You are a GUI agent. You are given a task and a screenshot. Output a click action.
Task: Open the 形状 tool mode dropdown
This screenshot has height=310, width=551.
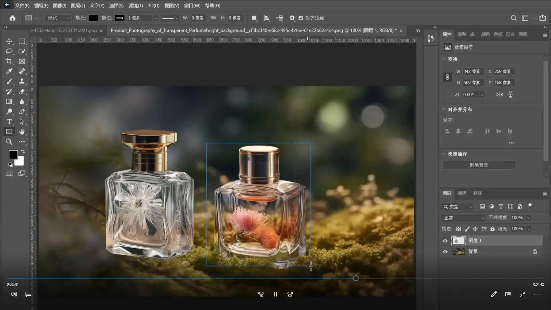[x=58, y=18]
